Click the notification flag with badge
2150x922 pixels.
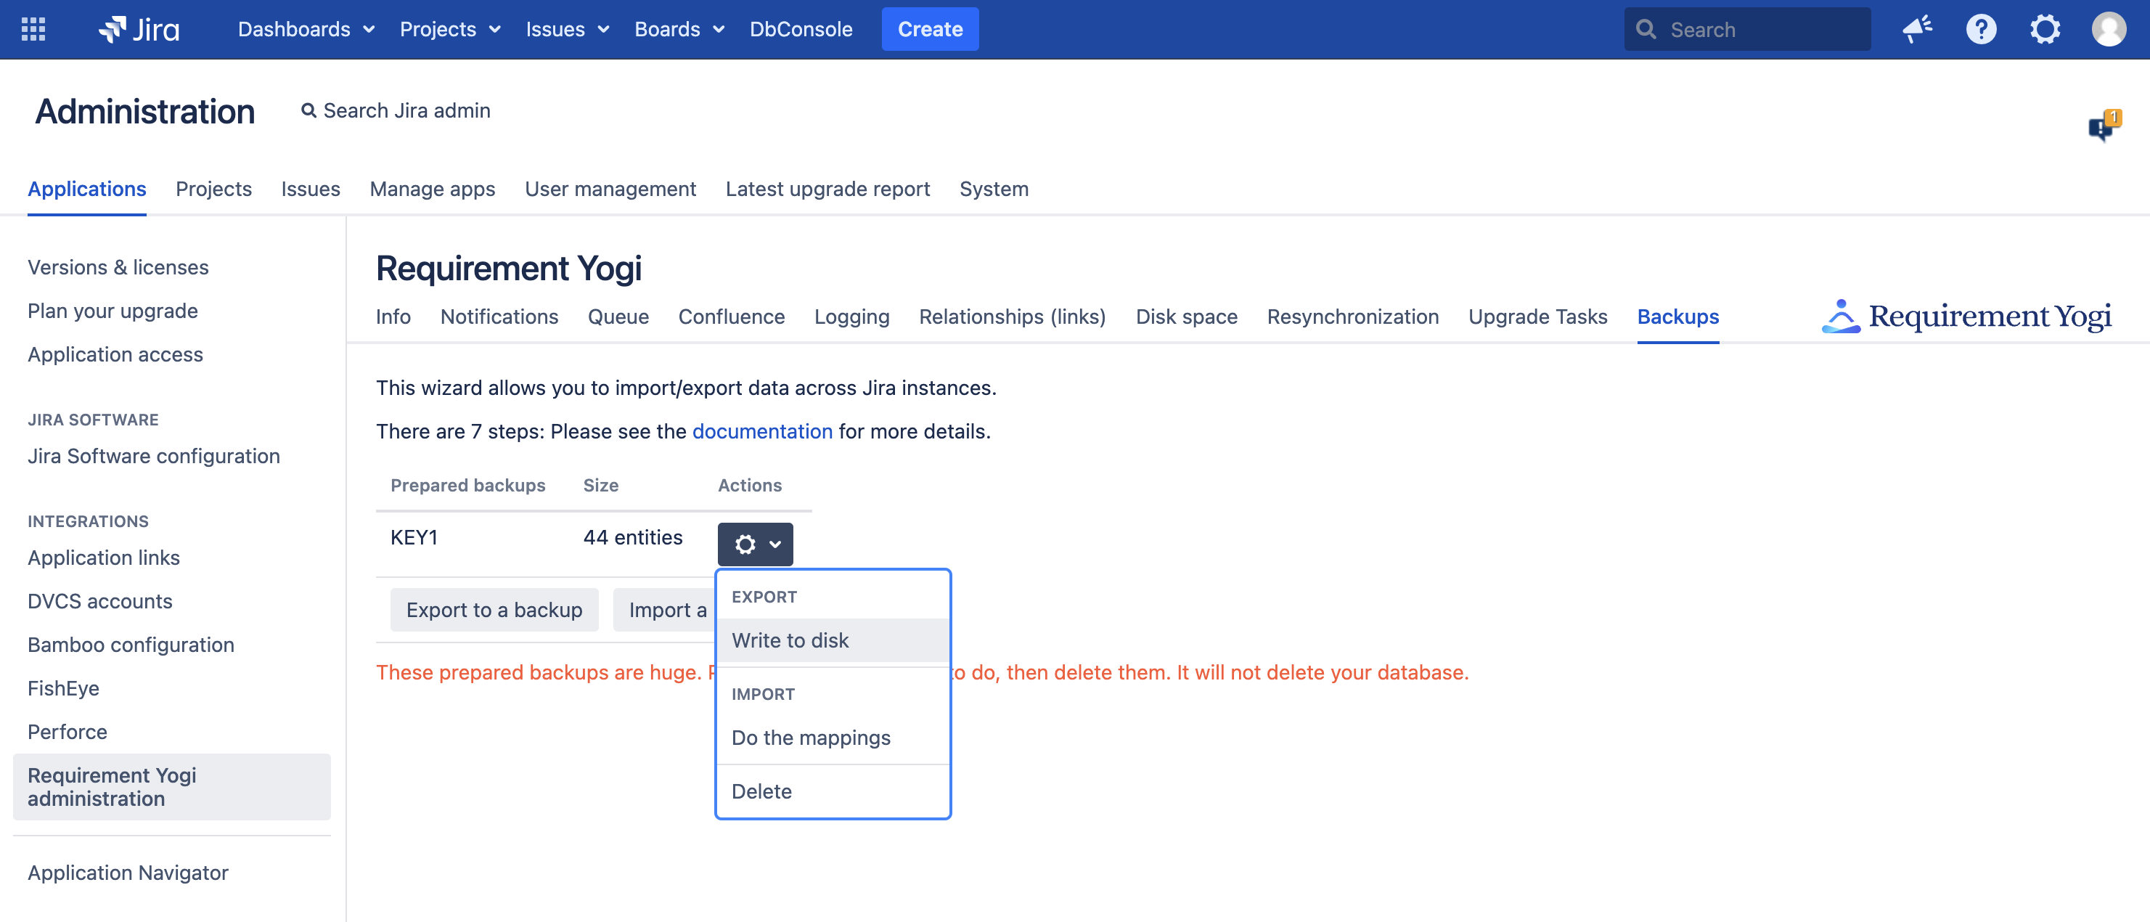coord(2102,126)
